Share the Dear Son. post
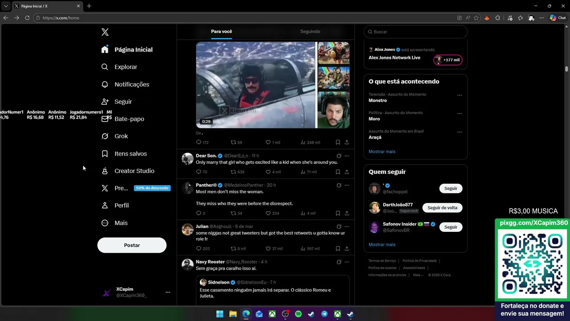The image size is (570, 321). pyautogui.click(x=346, y=172)
